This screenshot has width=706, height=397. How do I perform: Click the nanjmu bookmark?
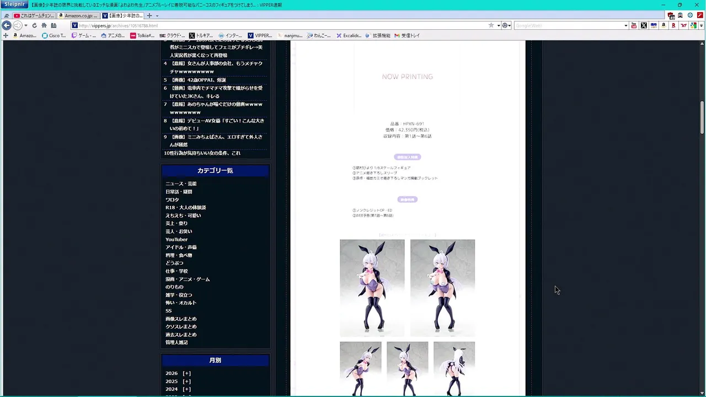coord(290,35)
